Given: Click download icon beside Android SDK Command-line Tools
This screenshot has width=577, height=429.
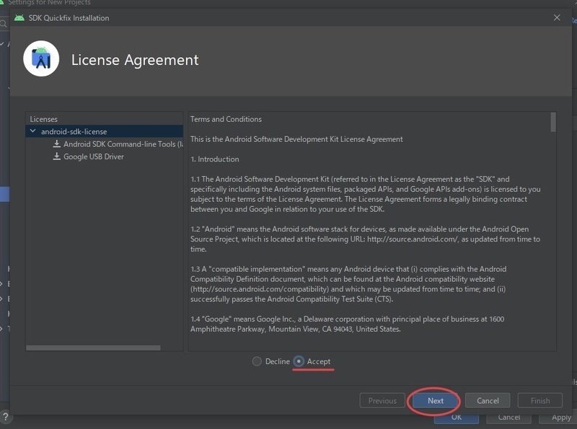Looking at the screenshot, I should tap(57, 144).
